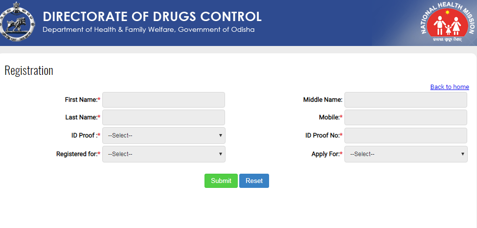The image size is (477, 228).
Task: Click the Directorate of Drugs Control title
Action: click(152, 16)
